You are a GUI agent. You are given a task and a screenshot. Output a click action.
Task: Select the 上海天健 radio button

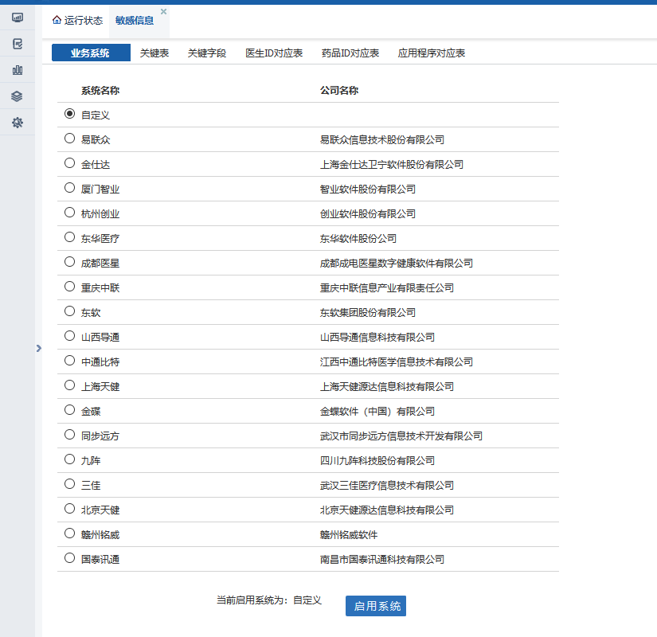point(69,385)
